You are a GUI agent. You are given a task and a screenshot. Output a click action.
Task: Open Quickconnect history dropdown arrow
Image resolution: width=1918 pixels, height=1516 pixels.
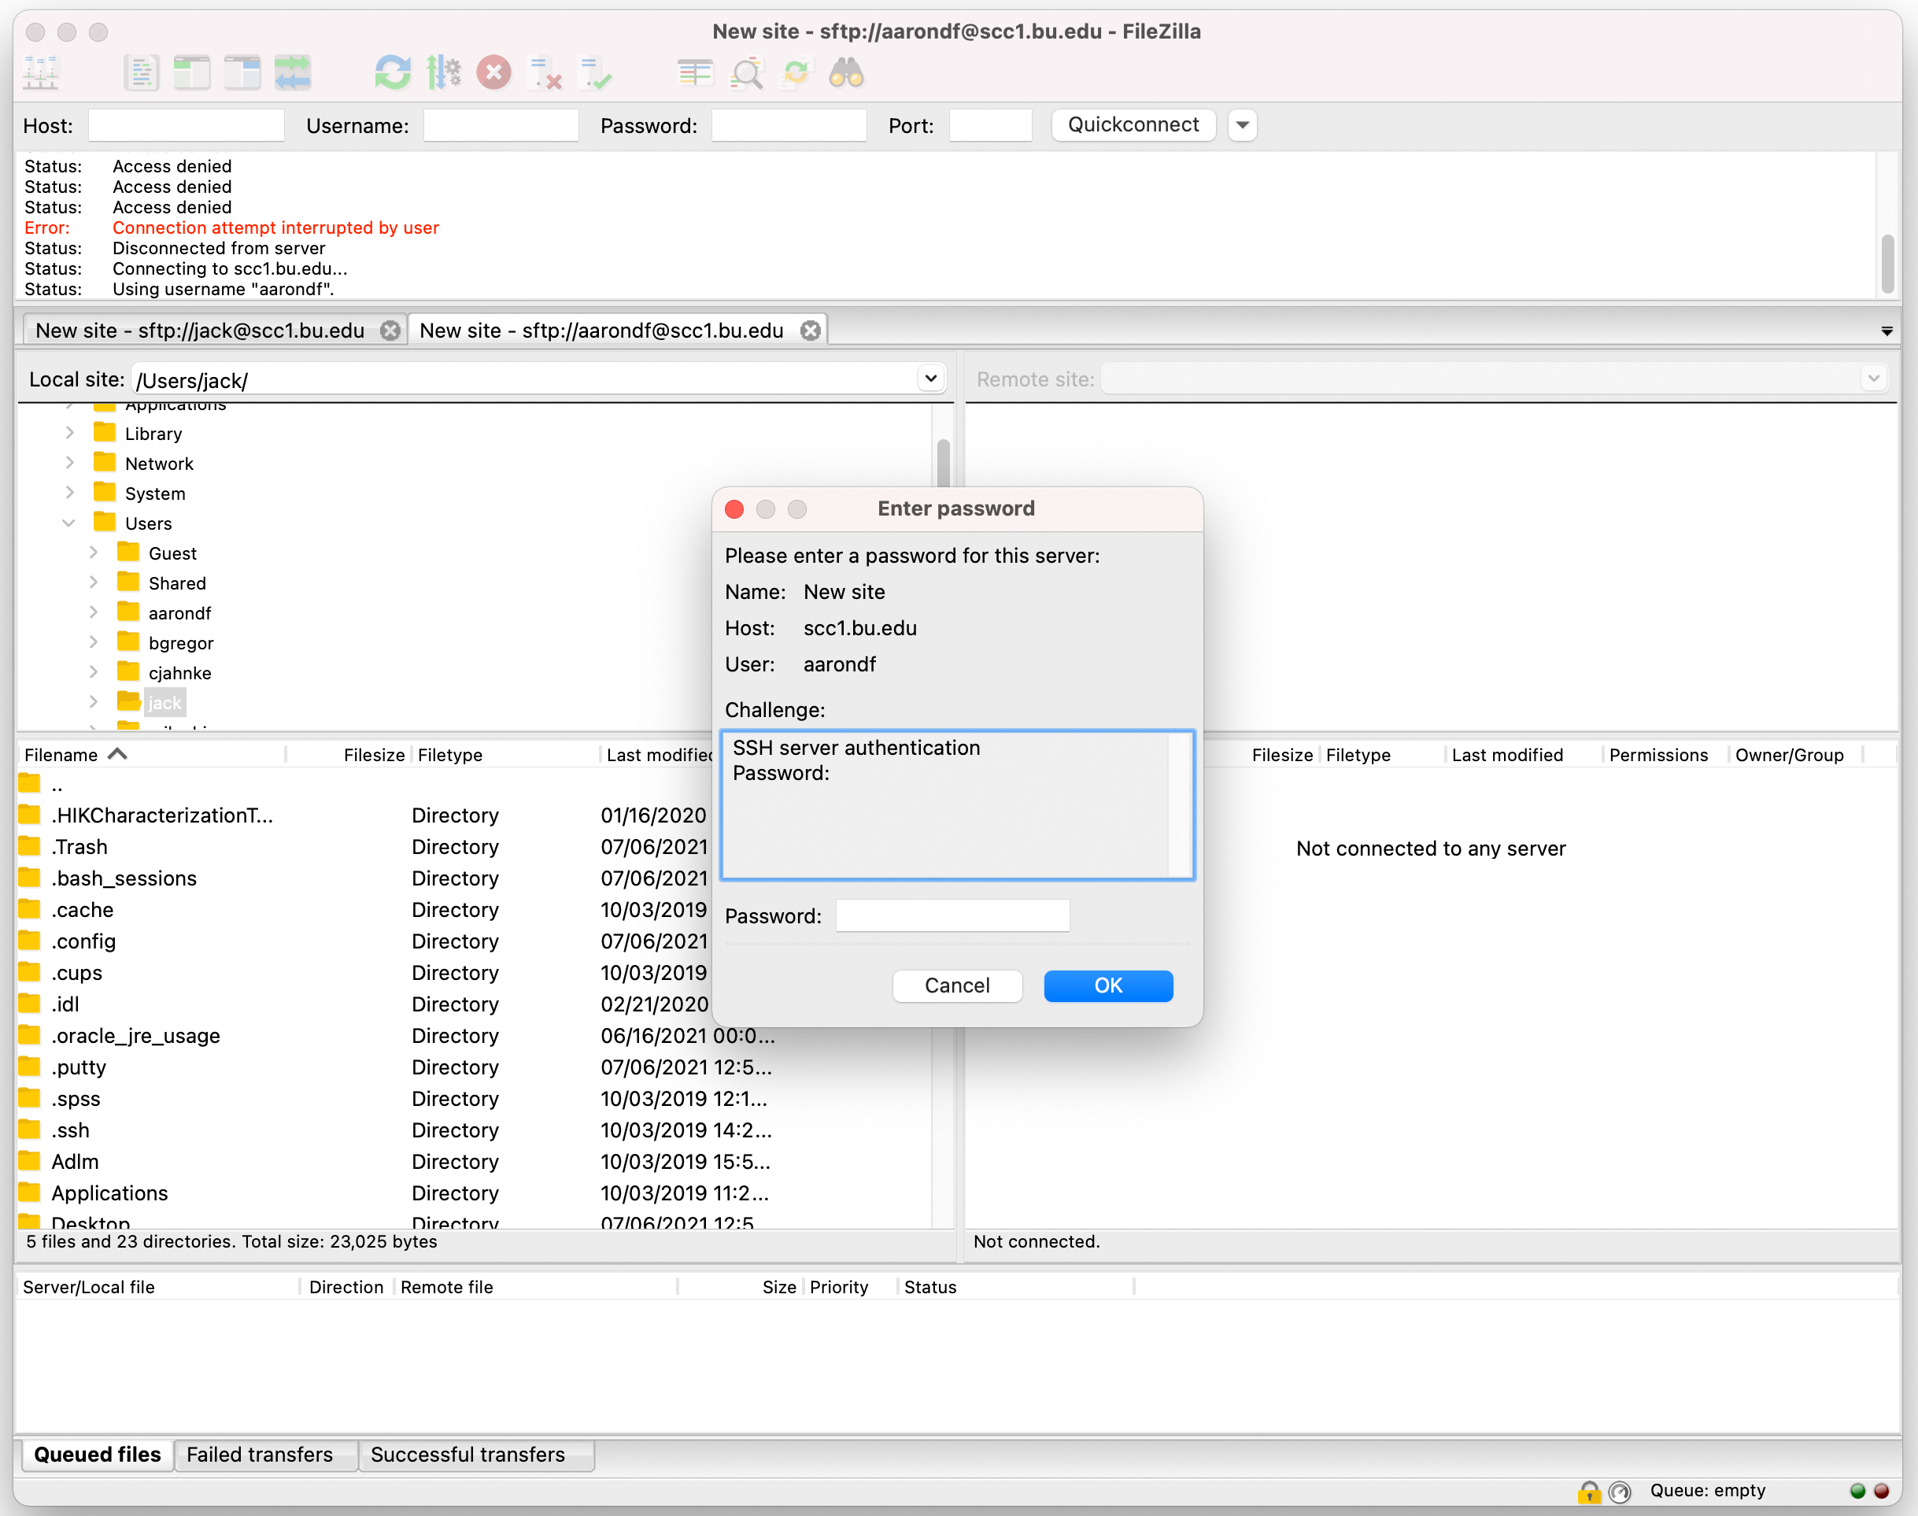[1243, 125]
